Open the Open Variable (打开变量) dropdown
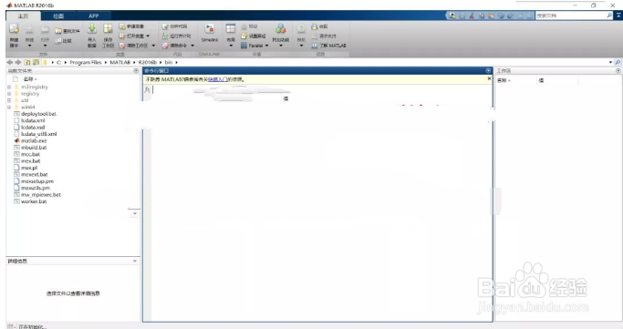This screenshot has width=623, height=329. coord(148,36)
